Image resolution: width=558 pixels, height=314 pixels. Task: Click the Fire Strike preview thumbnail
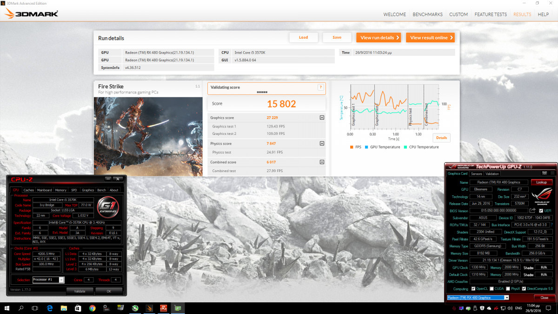click(148, 136)
